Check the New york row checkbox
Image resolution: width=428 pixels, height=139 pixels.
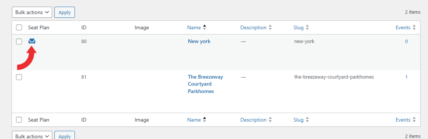coord(19,42)
